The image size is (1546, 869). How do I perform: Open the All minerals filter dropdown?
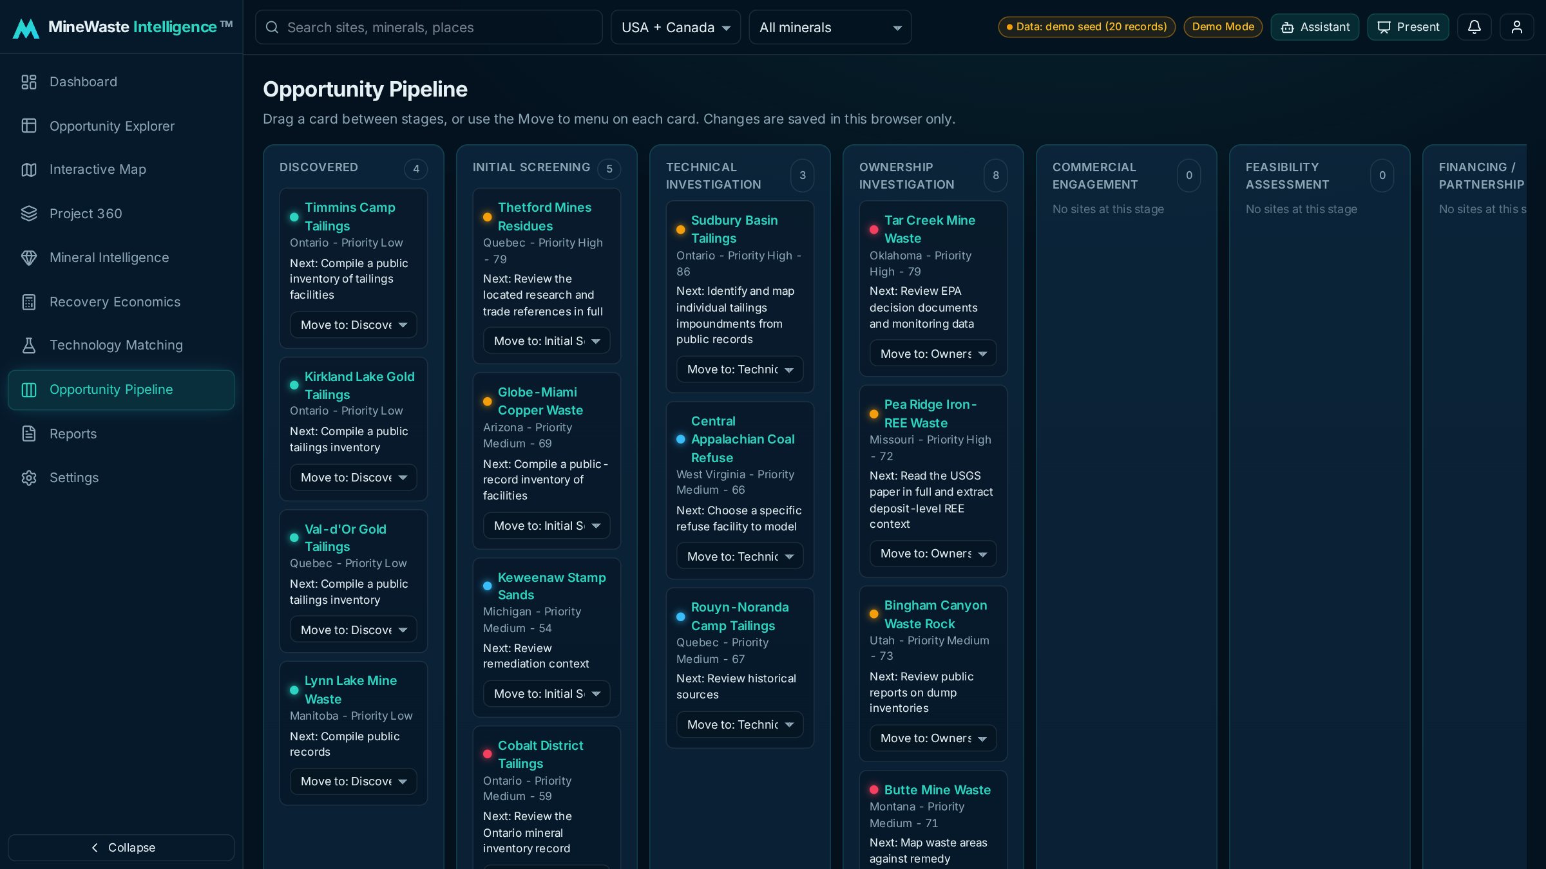tap(830, 27)
